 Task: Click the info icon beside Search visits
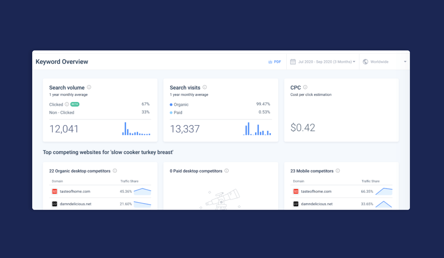click(204, 87)
